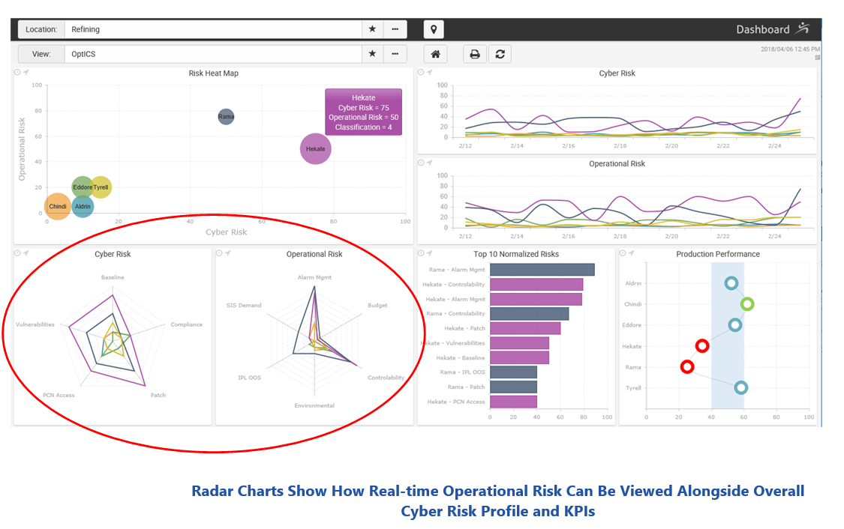Click the IPL OOS label on Operational radar

pyautogui.click(x=249, y=378)
